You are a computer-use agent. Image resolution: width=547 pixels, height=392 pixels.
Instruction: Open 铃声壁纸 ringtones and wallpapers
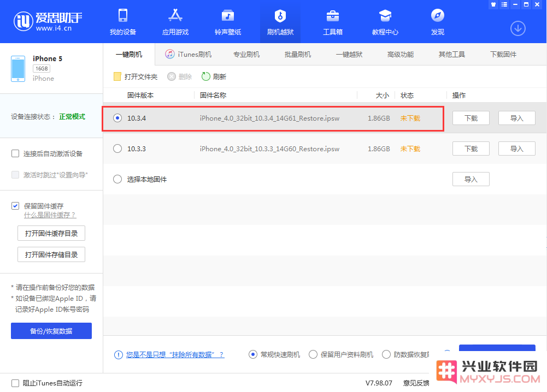228,22
